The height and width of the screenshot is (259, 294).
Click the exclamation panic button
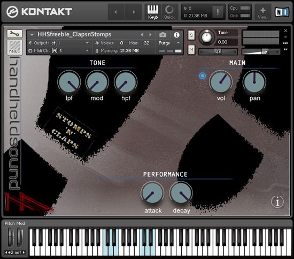(218, 12)
